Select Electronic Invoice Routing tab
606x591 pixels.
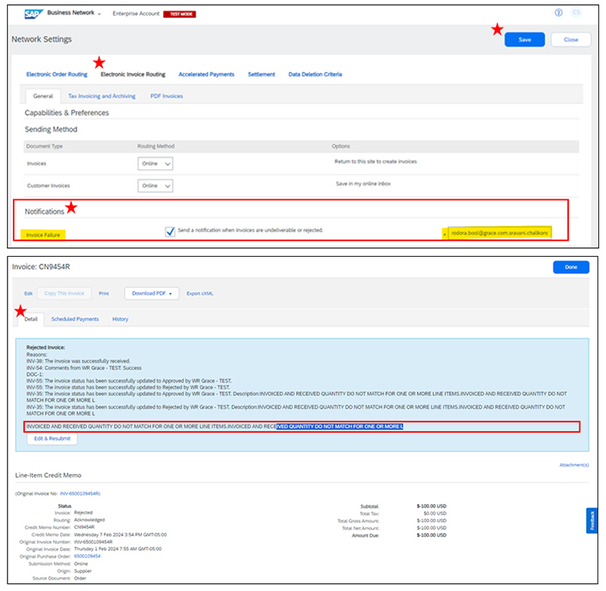(x=133, y=74)
